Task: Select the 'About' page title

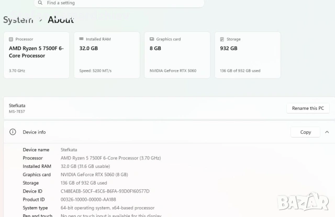Action: point(61,20)
